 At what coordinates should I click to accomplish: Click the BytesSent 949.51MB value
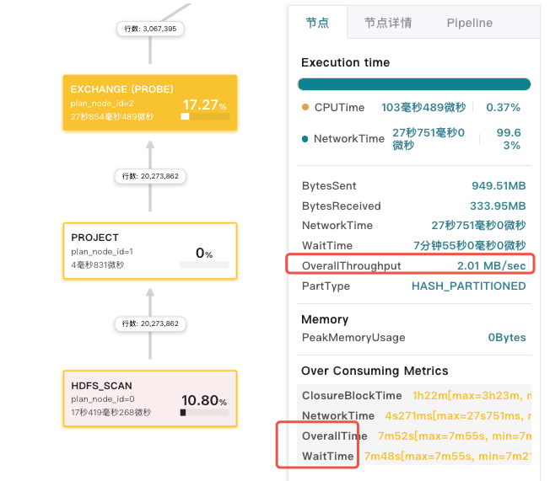coord(498,186)
